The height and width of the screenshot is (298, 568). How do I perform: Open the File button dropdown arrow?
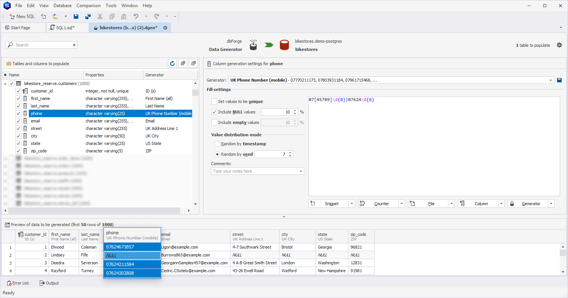click(x=451, y=204)
